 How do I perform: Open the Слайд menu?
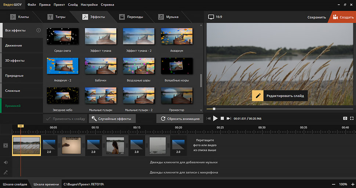[x=73, y=4]
